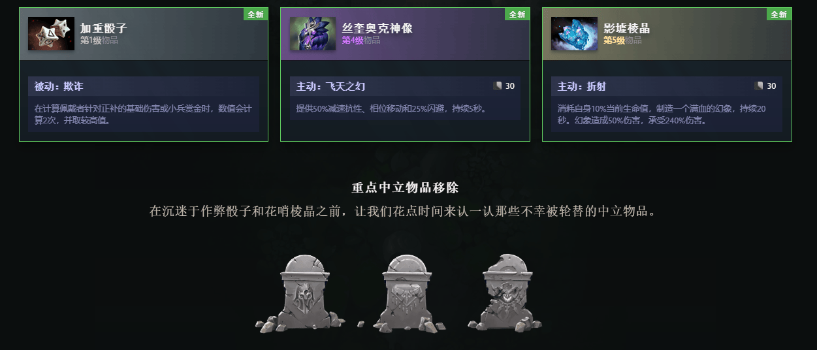The width and height of the screenshot is (817, 350).
Task: Click the cooldown icon beside 折射
Action: 759,86
